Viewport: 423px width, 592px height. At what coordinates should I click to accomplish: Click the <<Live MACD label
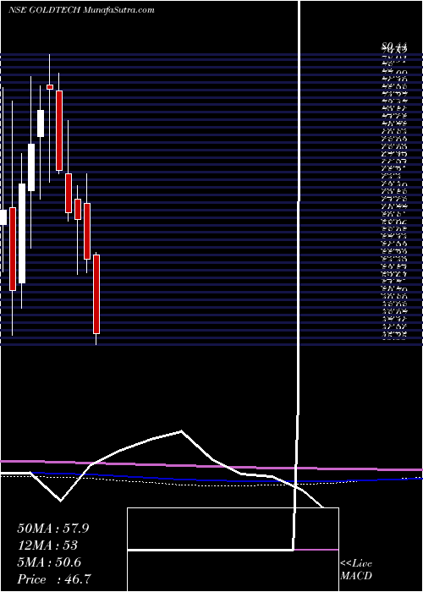tap(356, 570)
